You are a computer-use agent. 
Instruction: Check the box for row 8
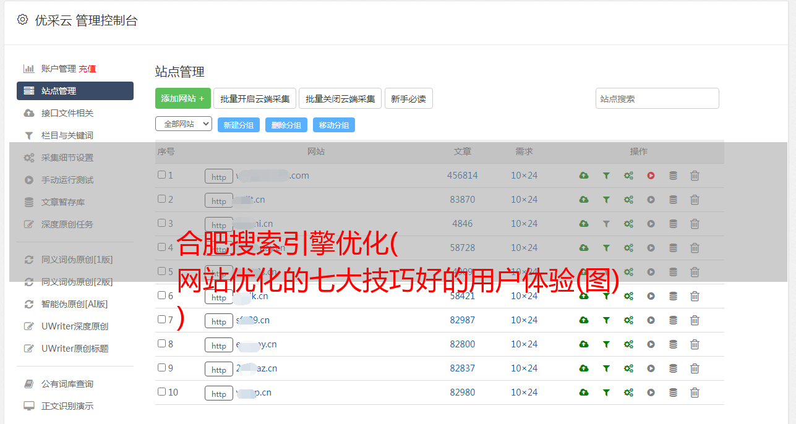161,344
